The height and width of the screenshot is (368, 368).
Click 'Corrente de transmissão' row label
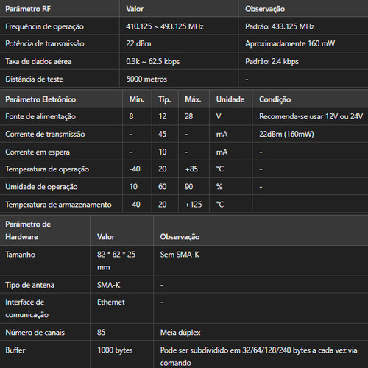point(45,134)
